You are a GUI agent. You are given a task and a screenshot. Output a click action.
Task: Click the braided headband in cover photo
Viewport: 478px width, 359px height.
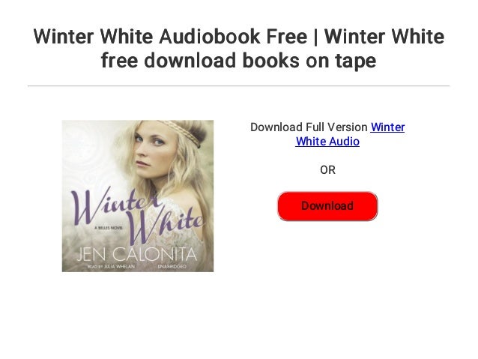click(183, 131)
